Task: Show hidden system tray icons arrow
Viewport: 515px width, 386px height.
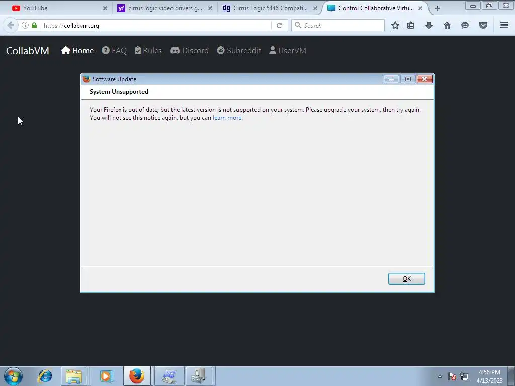Action: pyautogui.click(x=440, y=376)
